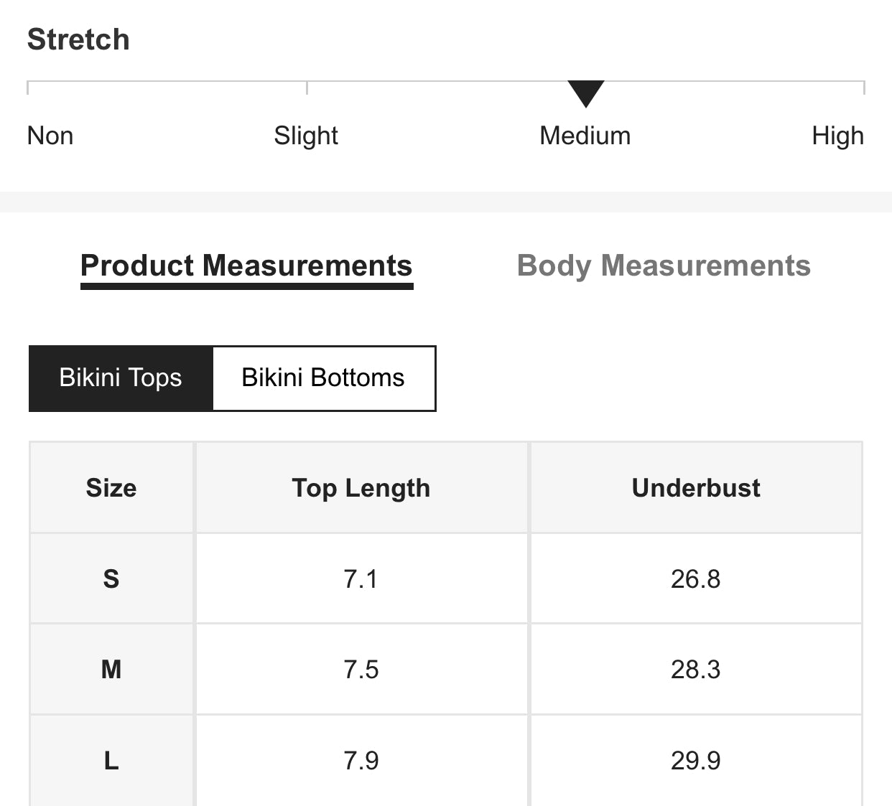Screen dimensions: 892x806
Task: Select the Product Measurements tab
Action: [x=247, y=266]
